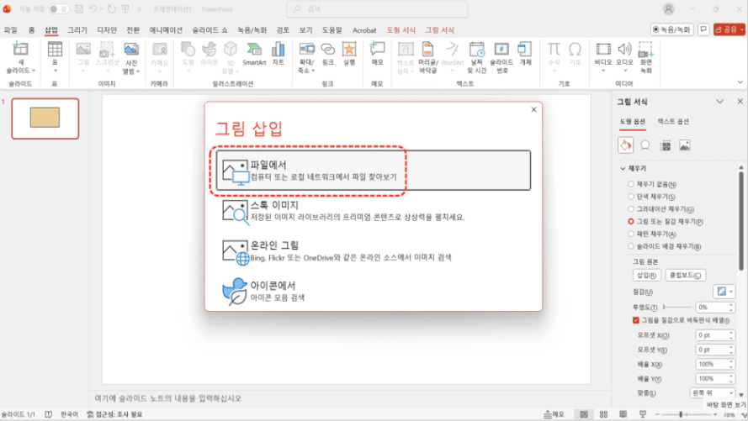Open the 디자인 ribbon tab
The height and width of the screenshot is (421, 748).
pos(107,29)
